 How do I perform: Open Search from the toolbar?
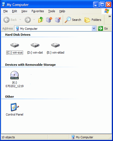point(73,20)
